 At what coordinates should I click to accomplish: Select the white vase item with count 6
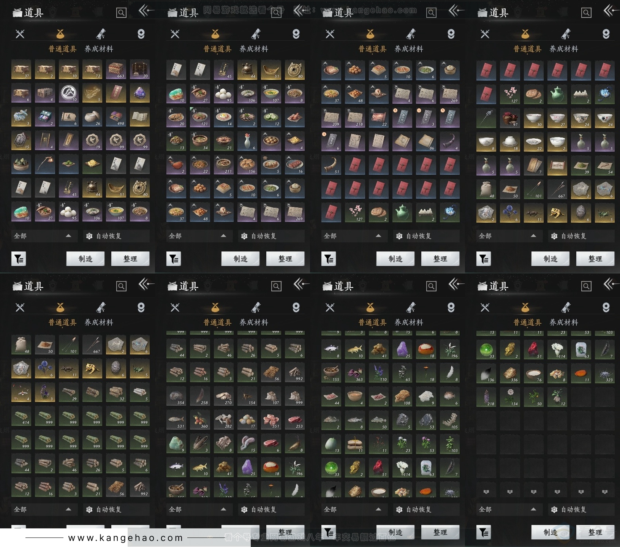coord(247,141)
